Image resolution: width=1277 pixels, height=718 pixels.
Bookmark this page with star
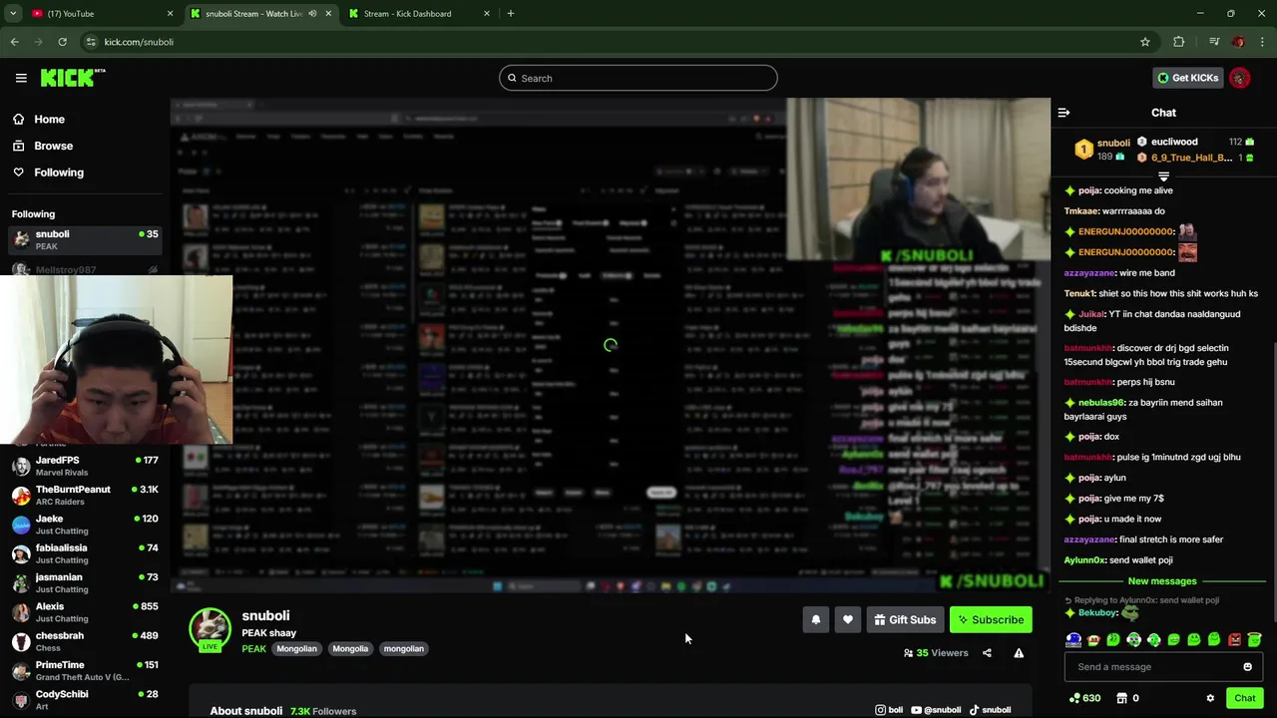(x=1145, y=42)
